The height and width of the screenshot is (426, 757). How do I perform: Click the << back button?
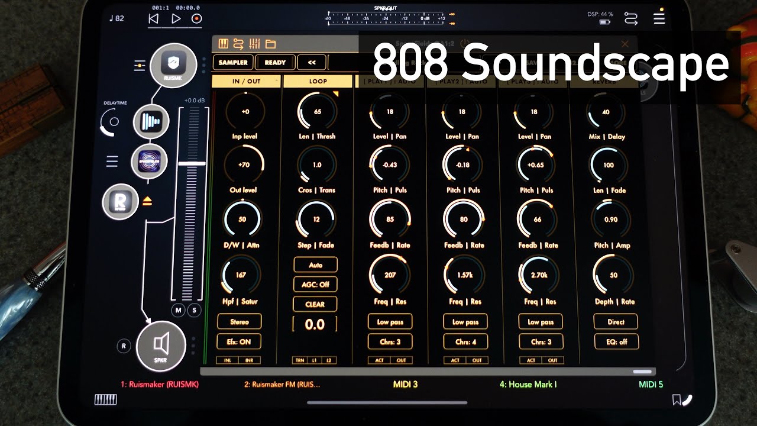click(x=312, y=62)
